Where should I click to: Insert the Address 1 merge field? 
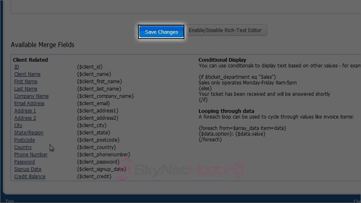tap(25, 111)
